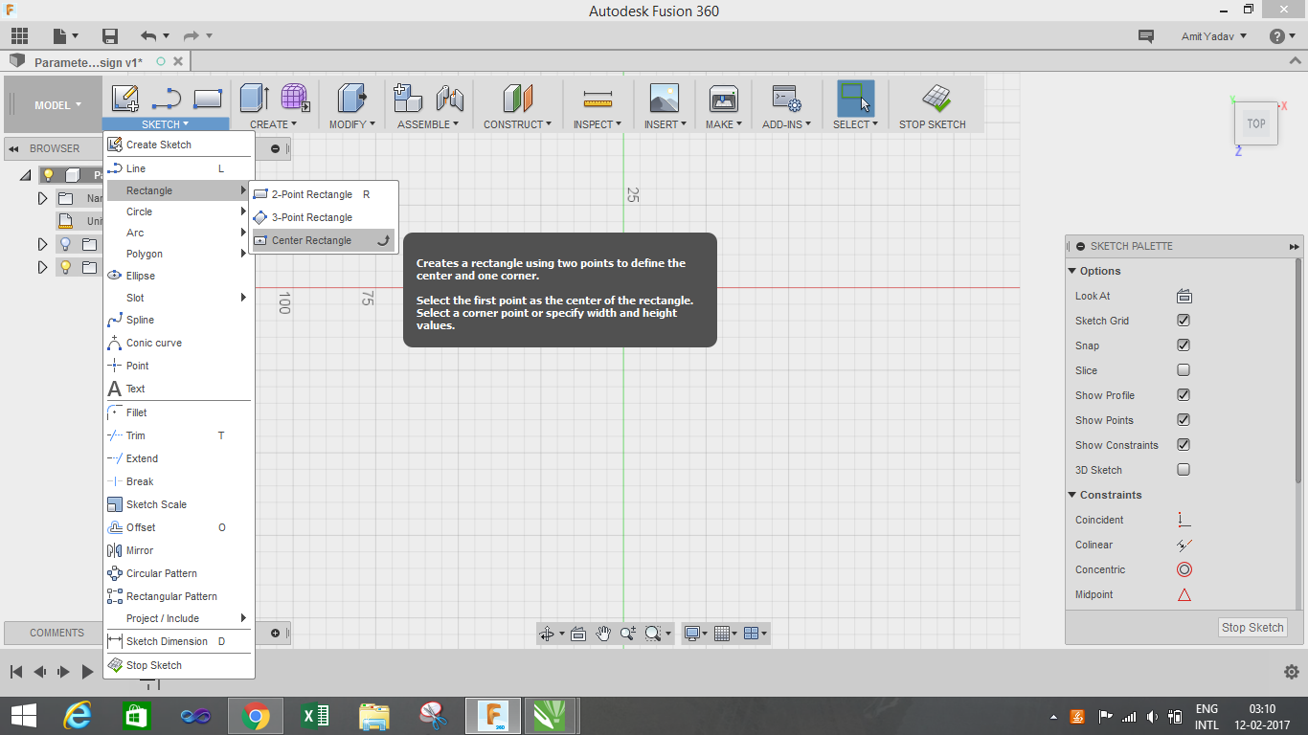Screen dimensions: 1308x735
Task: Open the data panel grid icon
Action: pyautogui.click(x=19, y=36)
